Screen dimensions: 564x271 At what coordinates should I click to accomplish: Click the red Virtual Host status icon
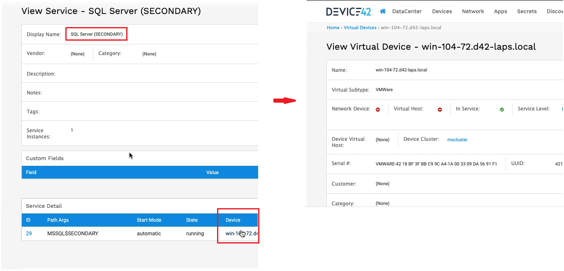(x=440, y=110)
